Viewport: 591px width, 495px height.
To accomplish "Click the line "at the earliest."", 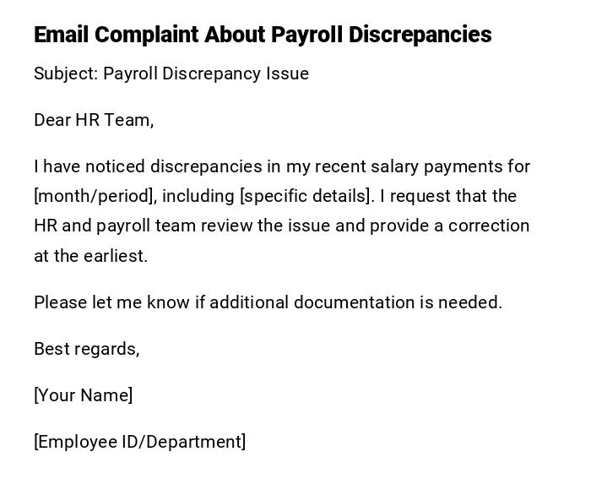I will pyautogui.click(x=91, y=256).
